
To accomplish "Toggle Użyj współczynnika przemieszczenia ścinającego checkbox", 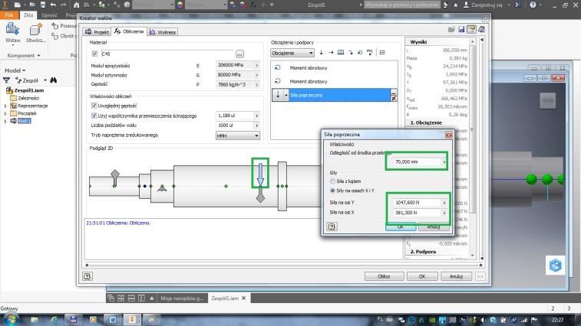I will [x=94, y=116].
